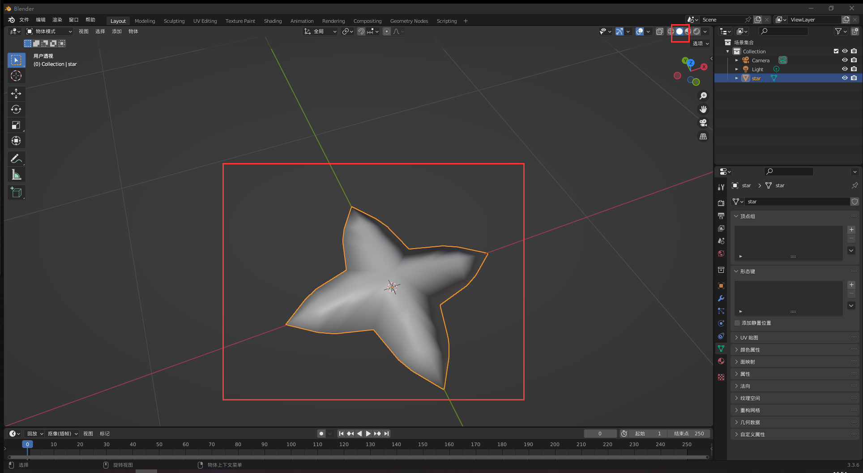This screenshot has height=473, width=863.
Task: Toggle camera view icon in viewport
Action: [703, 123]
